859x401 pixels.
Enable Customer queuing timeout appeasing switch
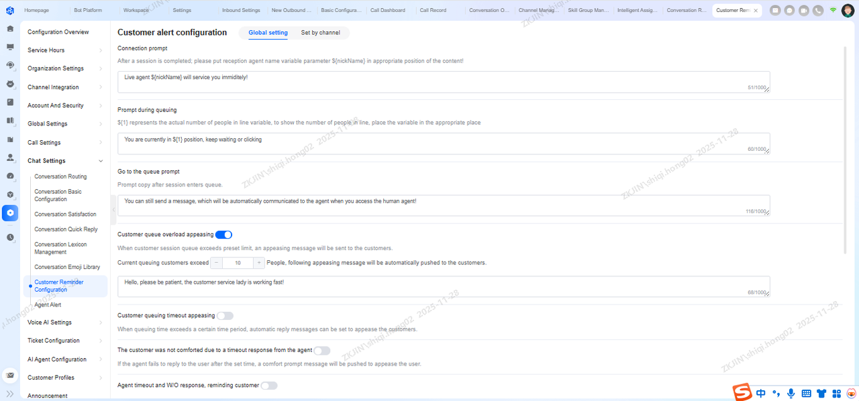click(x=225, y=316)
